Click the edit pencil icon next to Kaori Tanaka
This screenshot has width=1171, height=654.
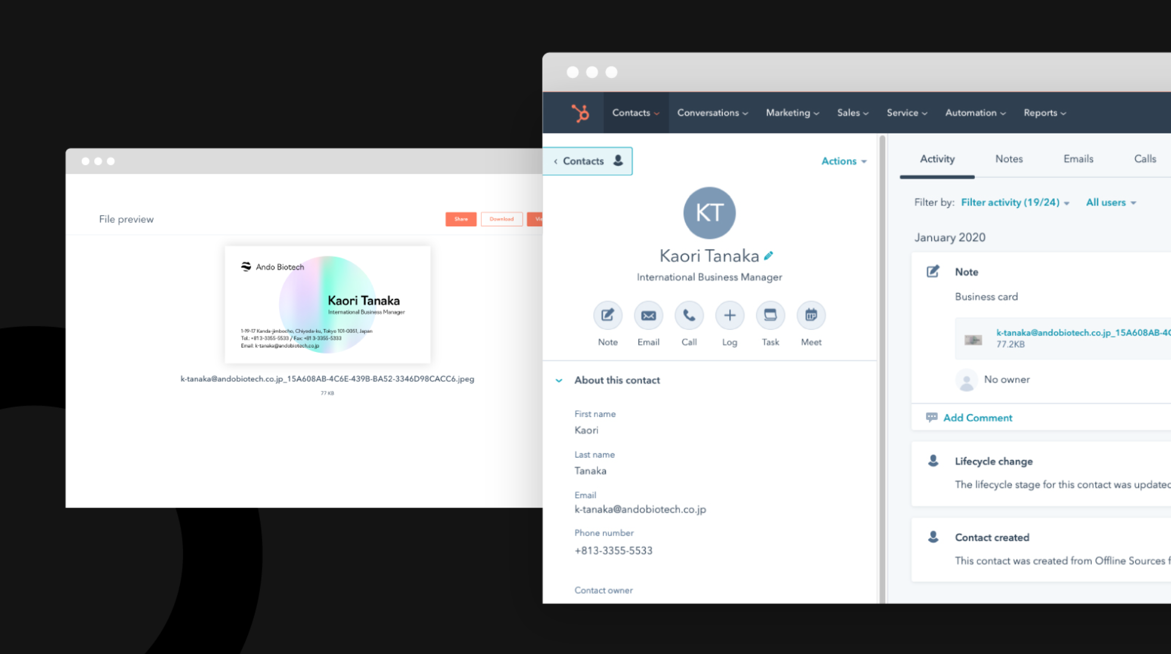point(768,256)
